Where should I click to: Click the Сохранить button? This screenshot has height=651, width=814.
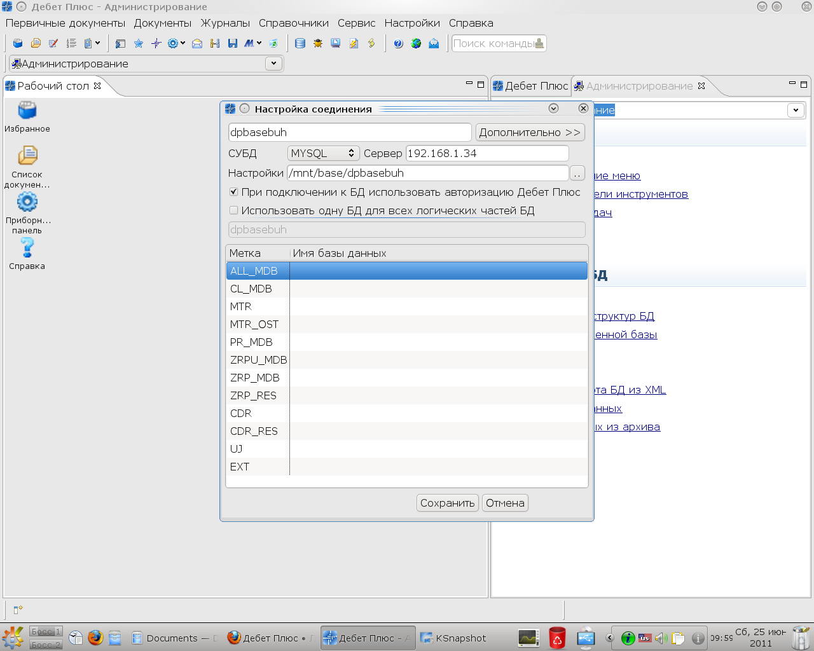[448, 503]
